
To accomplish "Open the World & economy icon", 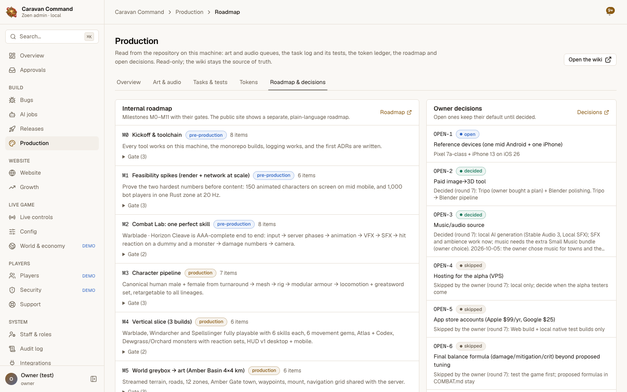I will 12,246.
